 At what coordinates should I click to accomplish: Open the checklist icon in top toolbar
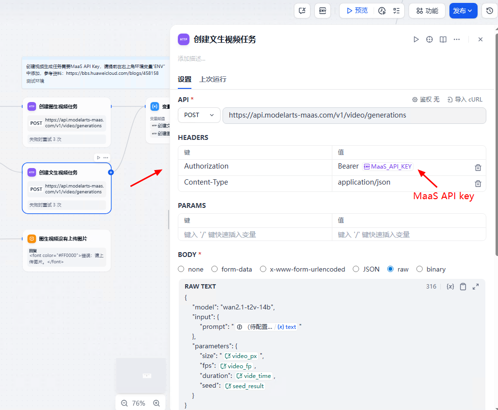click(x=396, y=11)
